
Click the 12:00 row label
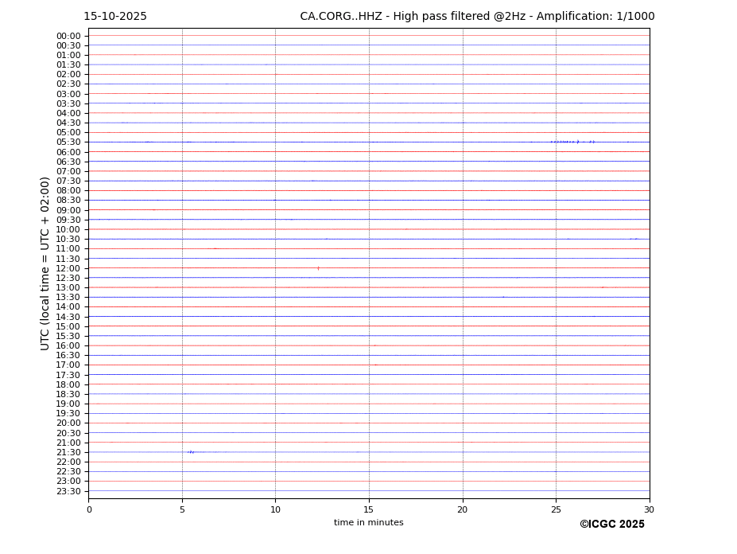[x=68, y=268]
